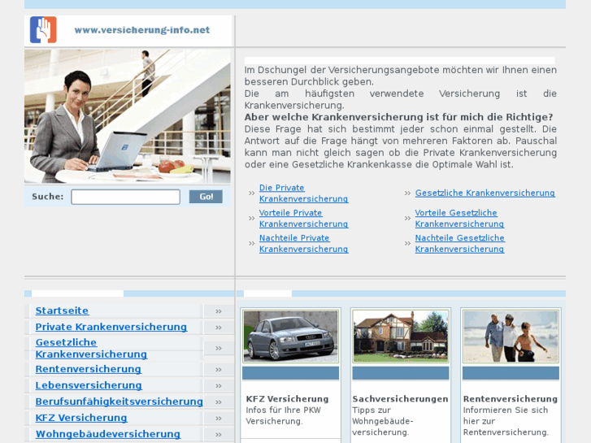Click the Sachversicherungen card heading
The width and height of the screenshot is (591, 443).
pyautogui.click(x=400, y=399)
